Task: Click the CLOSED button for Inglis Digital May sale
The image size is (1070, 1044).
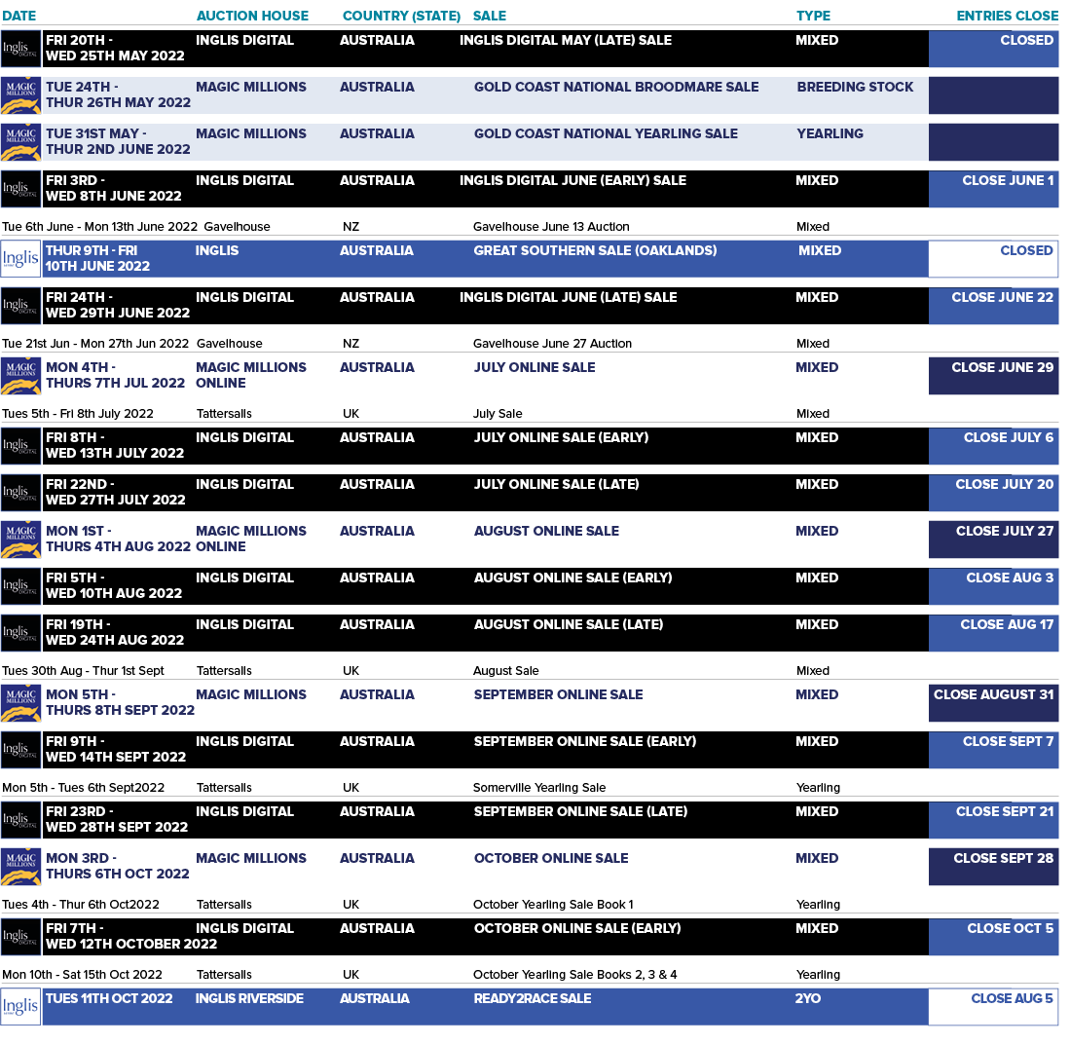Action: [993, 49]
